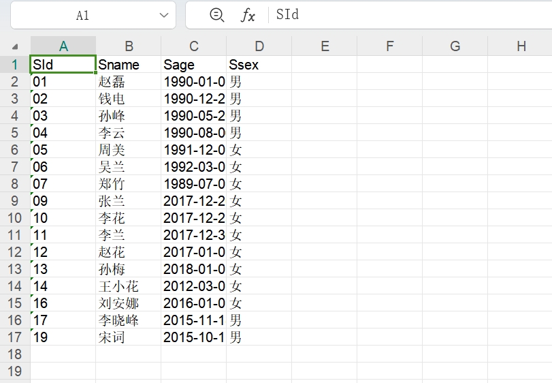Select the cell containing 王小花
This screenshot has width=552, height=383.
[x=128, y=286]
